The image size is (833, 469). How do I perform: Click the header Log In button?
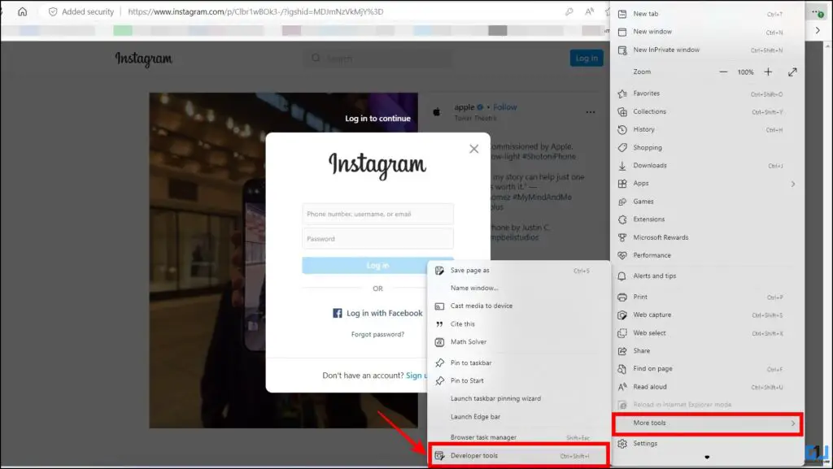587,59
